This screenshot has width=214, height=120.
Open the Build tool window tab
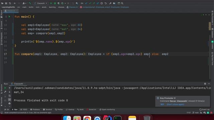80,110
